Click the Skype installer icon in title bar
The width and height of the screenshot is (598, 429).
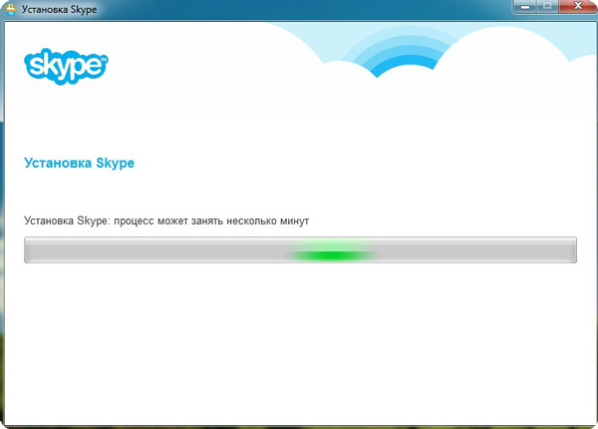[x=11, y=9]
